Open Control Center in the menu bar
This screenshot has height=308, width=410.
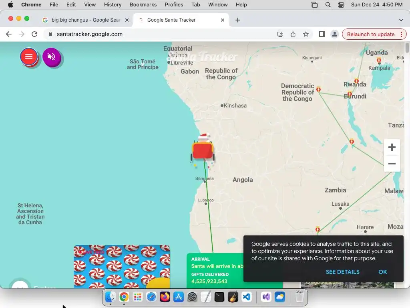[x=341, y=5]
